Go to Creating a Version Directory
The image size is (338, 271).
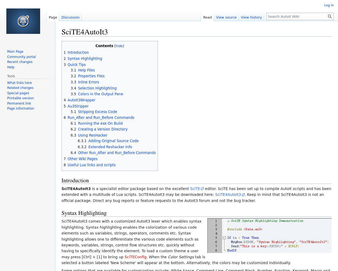coord(103,129)
